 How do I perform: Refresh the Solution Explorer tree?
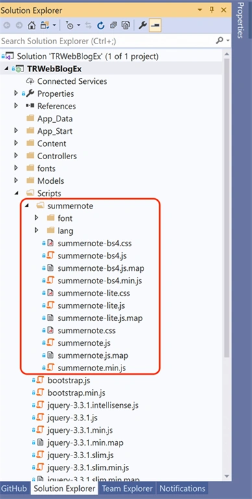point(101,26)
